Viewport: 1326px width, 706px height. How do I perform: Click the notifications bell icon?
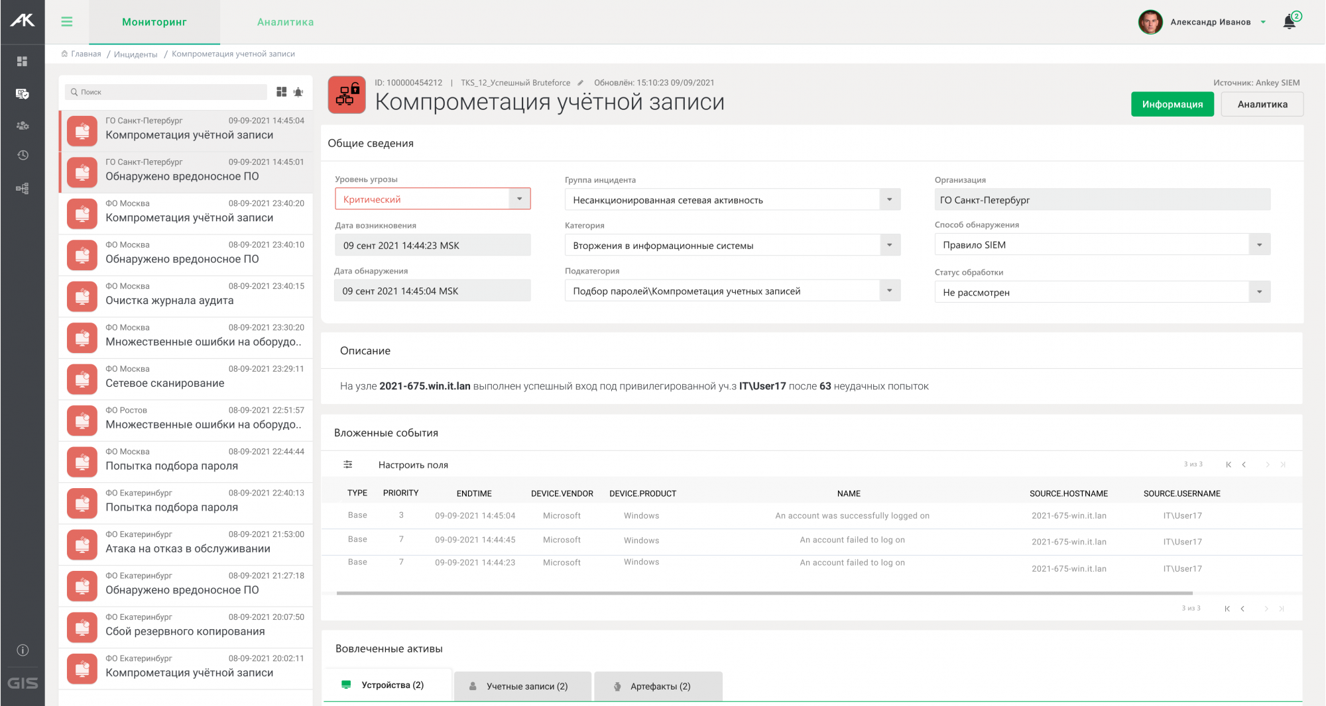pos(1290,22)
